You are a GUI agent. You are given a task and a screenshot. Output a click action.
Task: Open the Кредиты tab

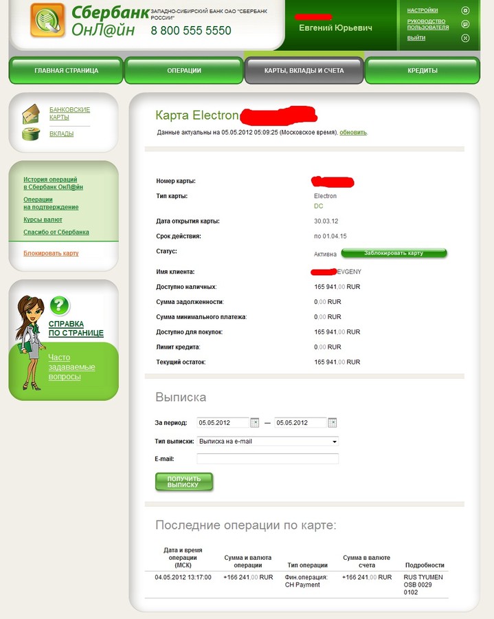pyautogui.click(x=423, y=71)
